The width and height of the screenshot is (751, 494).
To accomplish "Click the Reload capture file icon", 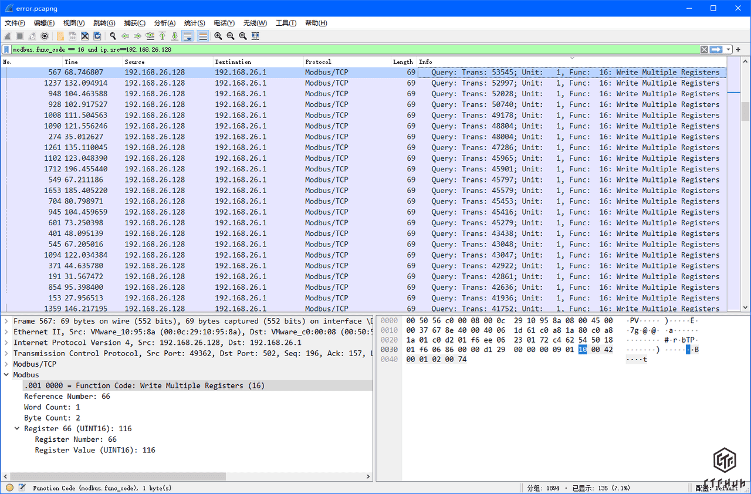I will (97, 36).
